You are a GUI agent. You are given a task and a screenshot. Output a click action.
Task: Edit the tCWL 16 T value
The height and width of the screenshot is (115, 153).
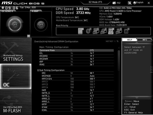[92, 110]
